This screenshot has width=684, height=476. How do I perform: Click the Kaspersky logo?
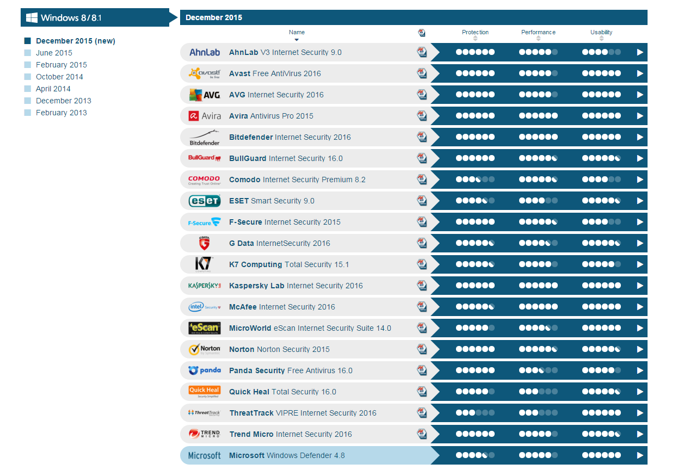(x=204, y=286)
